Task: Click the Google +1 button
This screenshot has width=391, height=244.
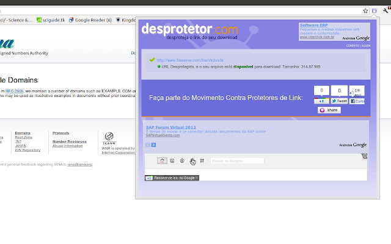Action: click(321, 101)
